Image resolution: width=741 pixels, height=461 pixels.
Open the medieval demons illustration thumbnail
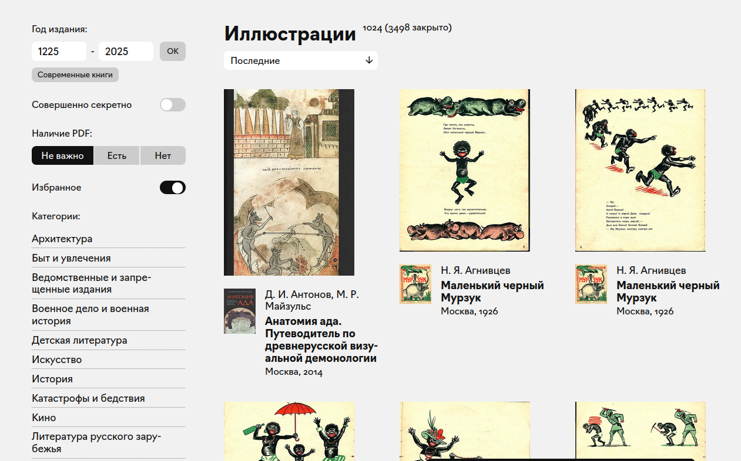[289, 182]
